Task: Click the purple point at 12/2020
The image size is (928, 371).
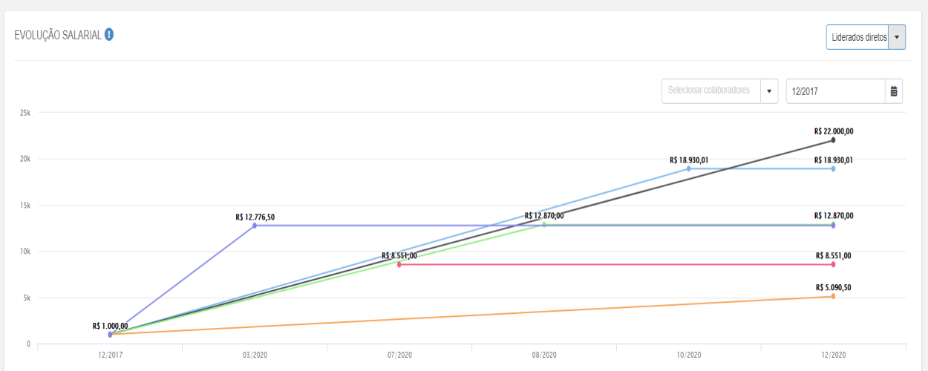Action: coord(833,225)
